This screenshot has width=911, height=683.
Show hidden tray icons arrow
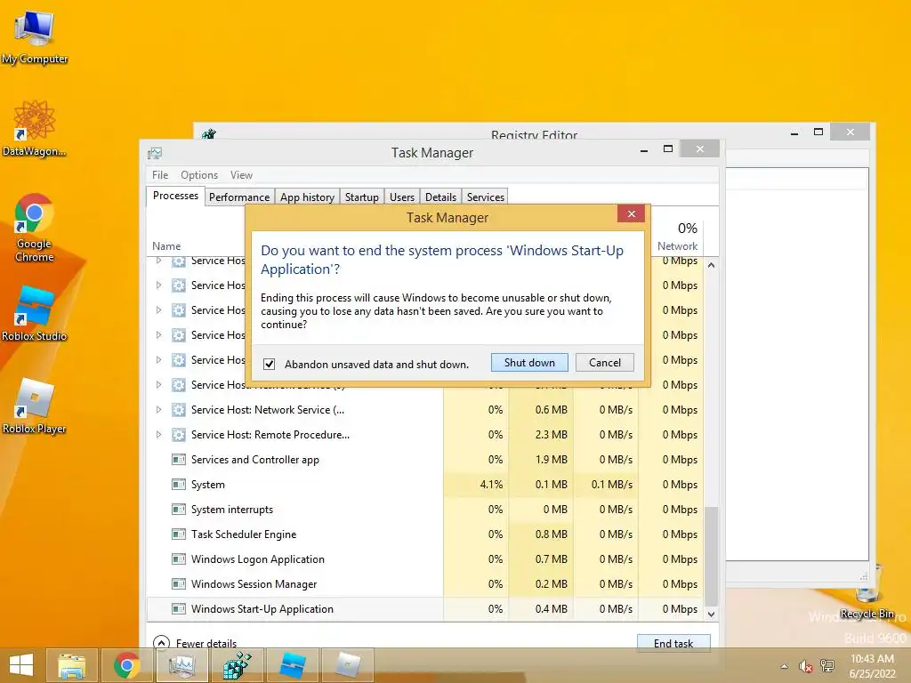[785, 666]
